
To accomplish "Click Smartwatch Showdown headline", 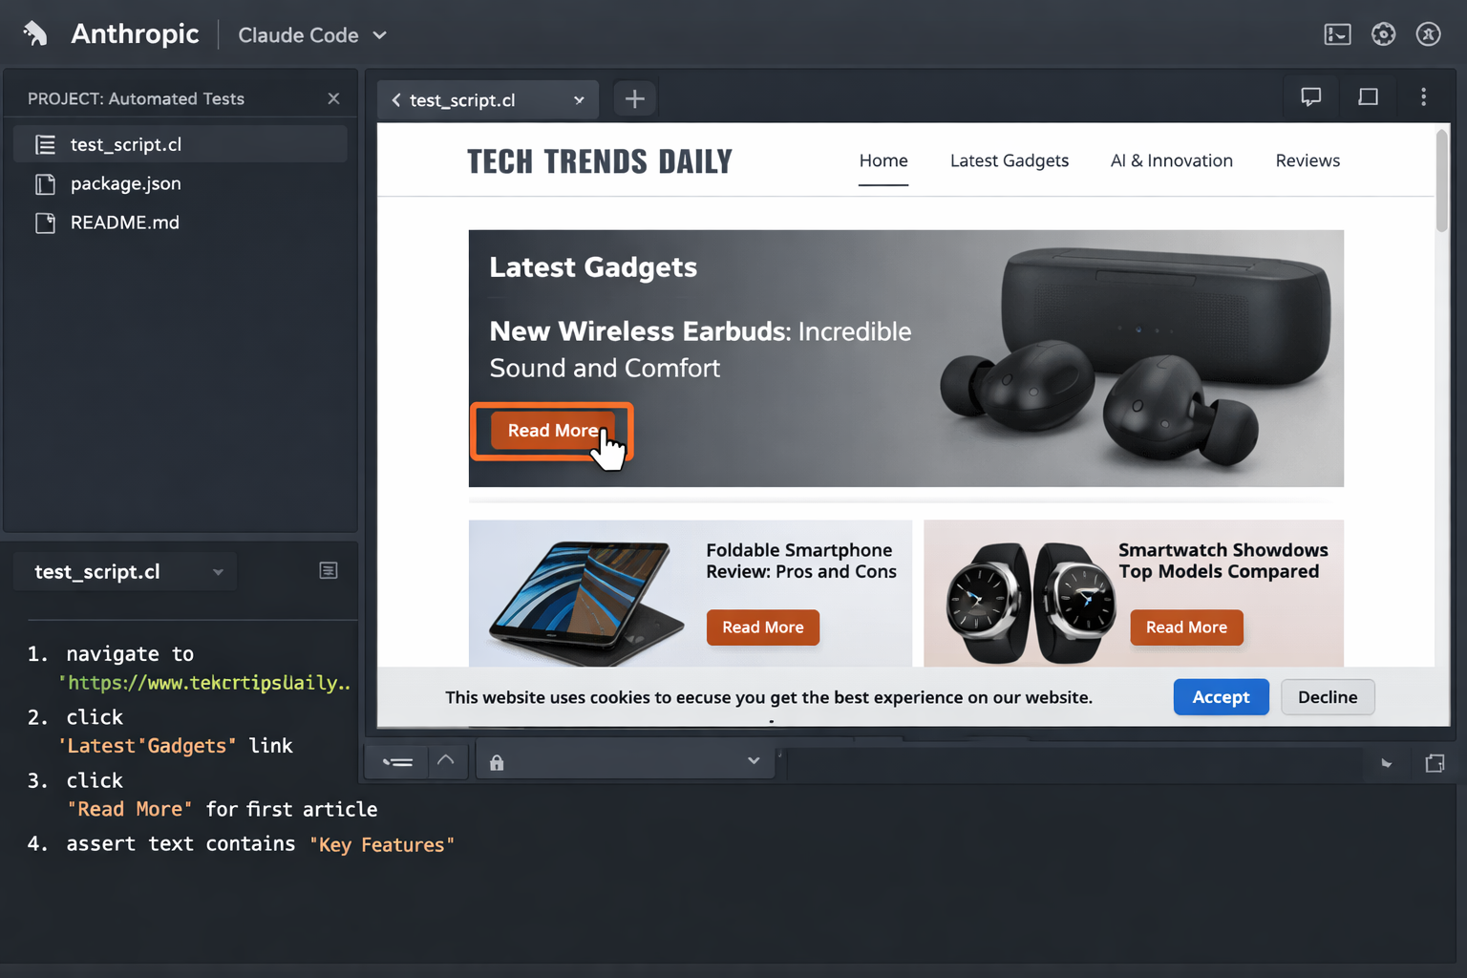I will [1223, 561].
